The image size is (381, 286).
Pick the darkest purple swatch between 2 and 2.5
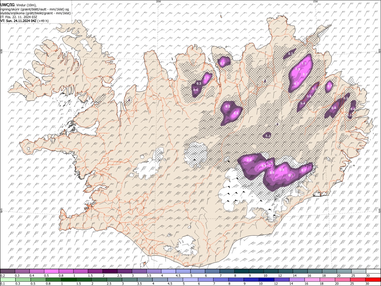pyautogui.click(x=110, y=271)
